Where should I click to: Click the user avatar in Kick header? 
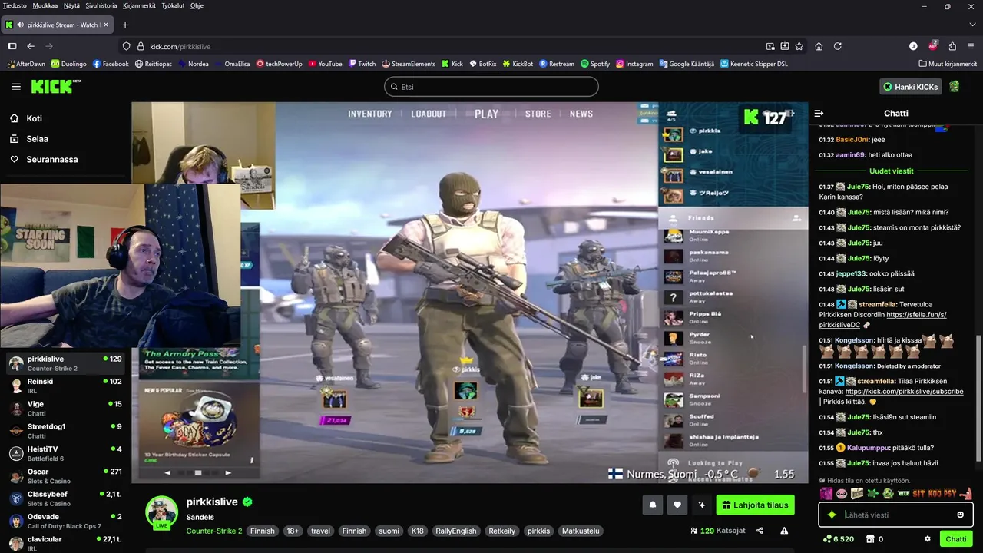pos(955,87)
